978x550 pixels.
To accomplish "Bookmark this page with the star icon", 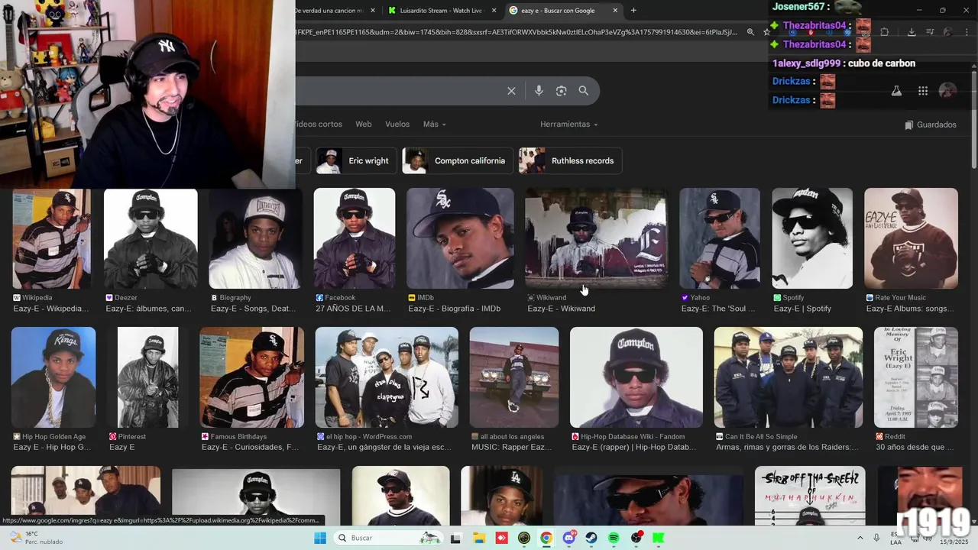I will coord(766,32).
